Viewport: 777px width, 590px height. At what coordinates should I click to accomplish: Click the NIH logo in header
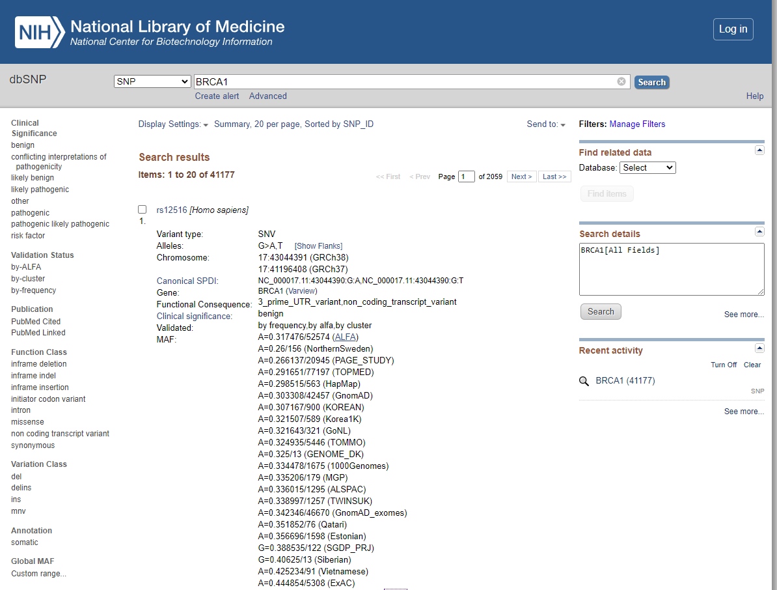point(40,32)
